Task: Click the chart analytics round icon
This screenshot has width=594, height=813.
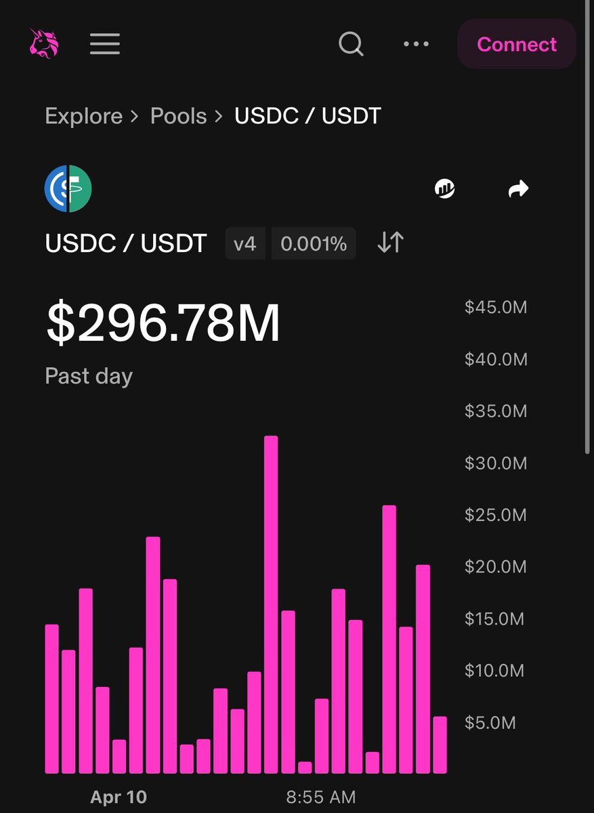Action: point(445,189)
